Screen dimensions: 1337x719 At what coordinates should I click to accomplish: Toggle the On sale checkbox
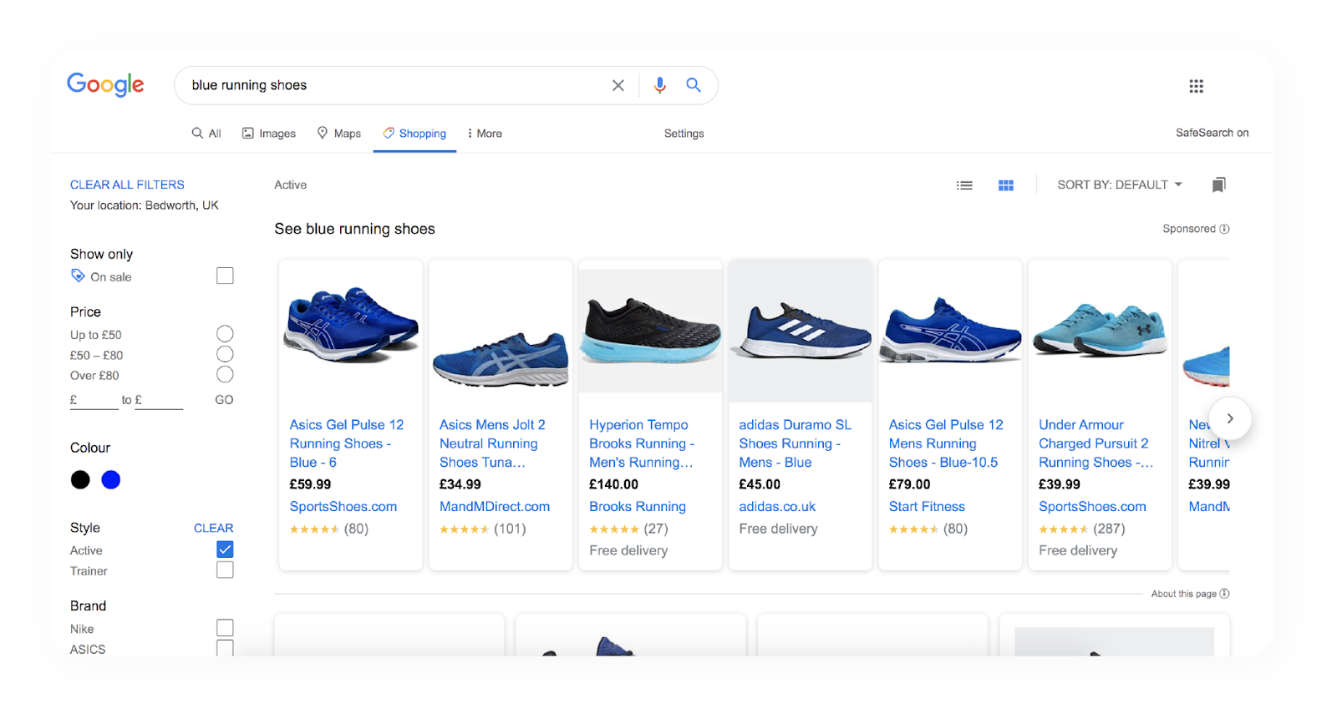pos(225,276)
